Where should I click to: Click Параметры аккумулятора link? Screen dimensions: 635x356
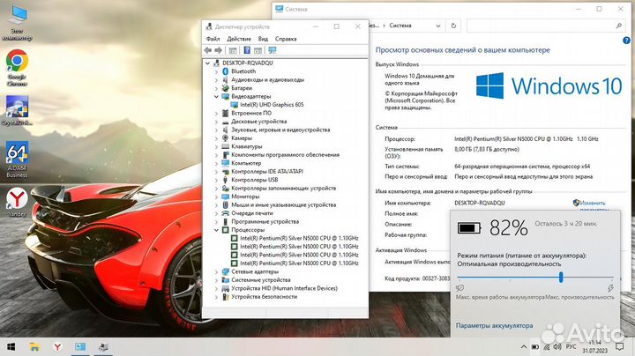[x=495, y=325]
